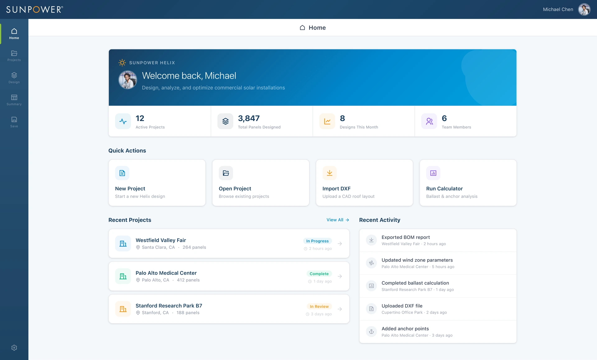Screen dimensions: 597x360
Task: Open the arrow on Palo Alto Medical Center row
Action: [340, 276]
